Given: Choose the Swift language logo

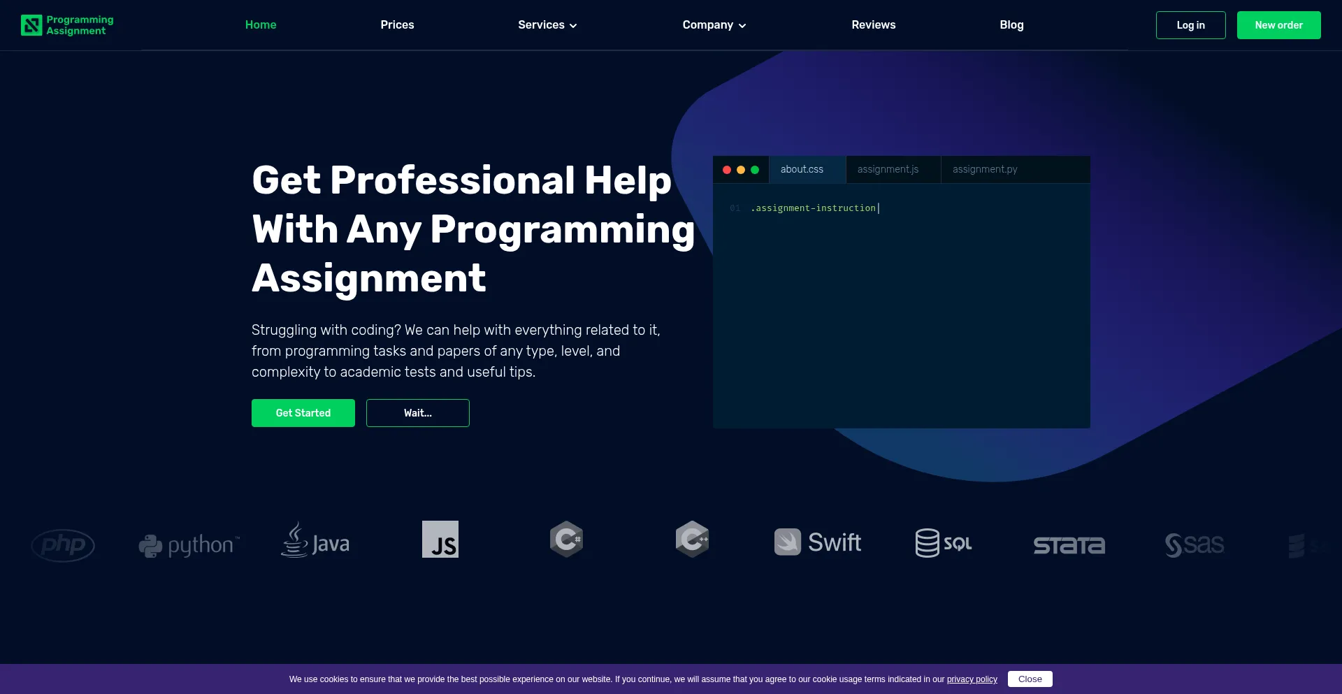Looking at the screenshot, I should pyautogui.click(x=817, y=542).
